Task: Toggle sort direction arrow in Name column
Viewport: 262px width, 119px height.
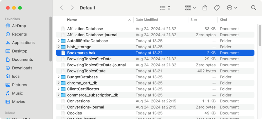Action: (x=129, y=20)
